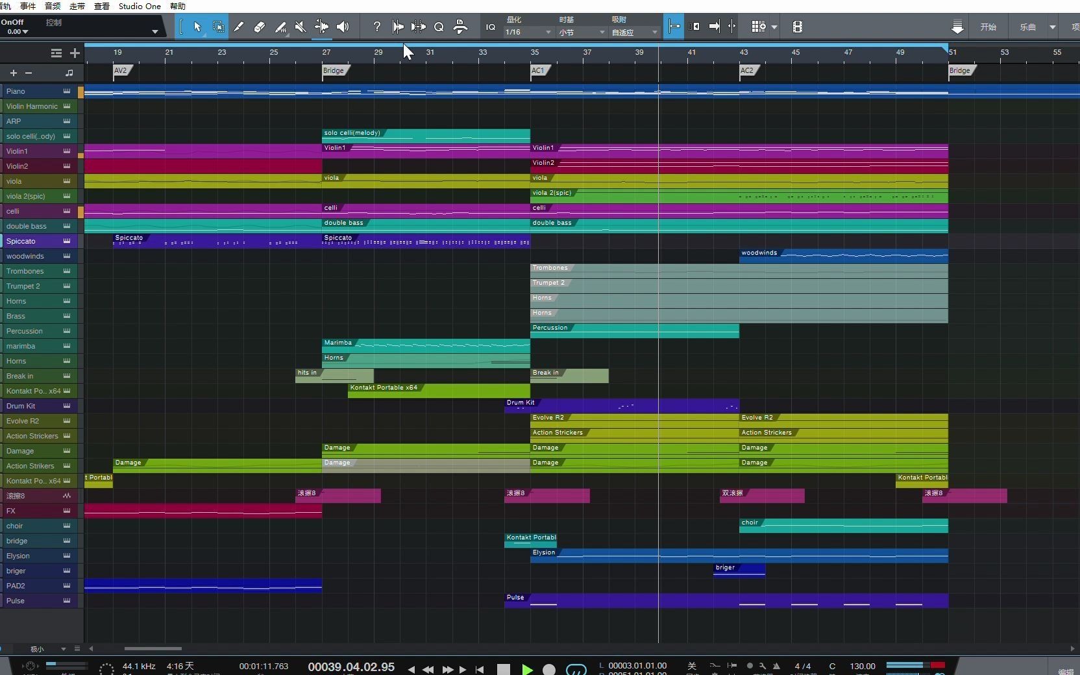Click the Record circle button

point(549,669)
